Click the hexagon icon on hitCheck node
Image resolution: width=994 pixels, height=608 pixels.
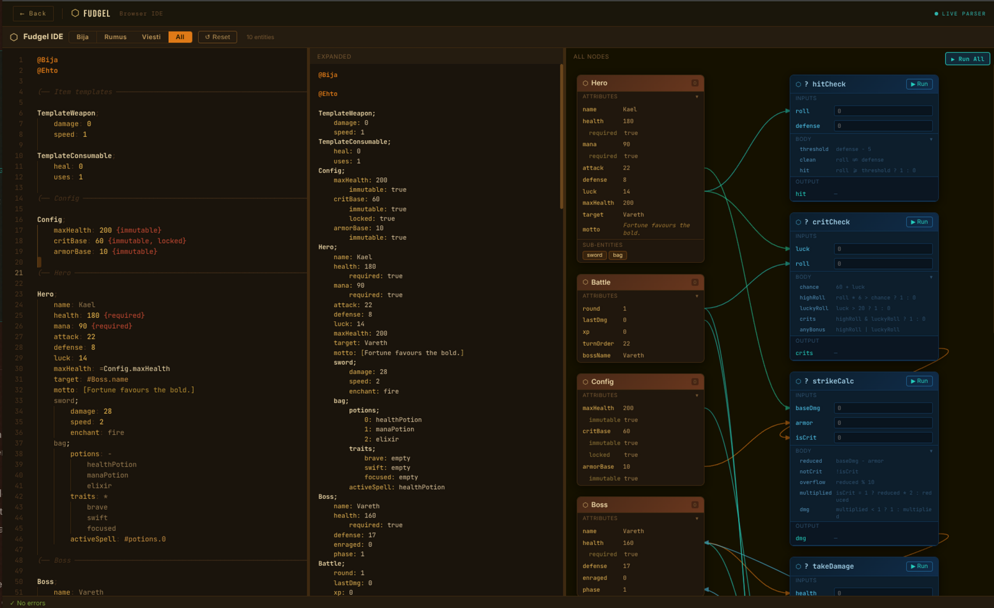click(798, 84)
